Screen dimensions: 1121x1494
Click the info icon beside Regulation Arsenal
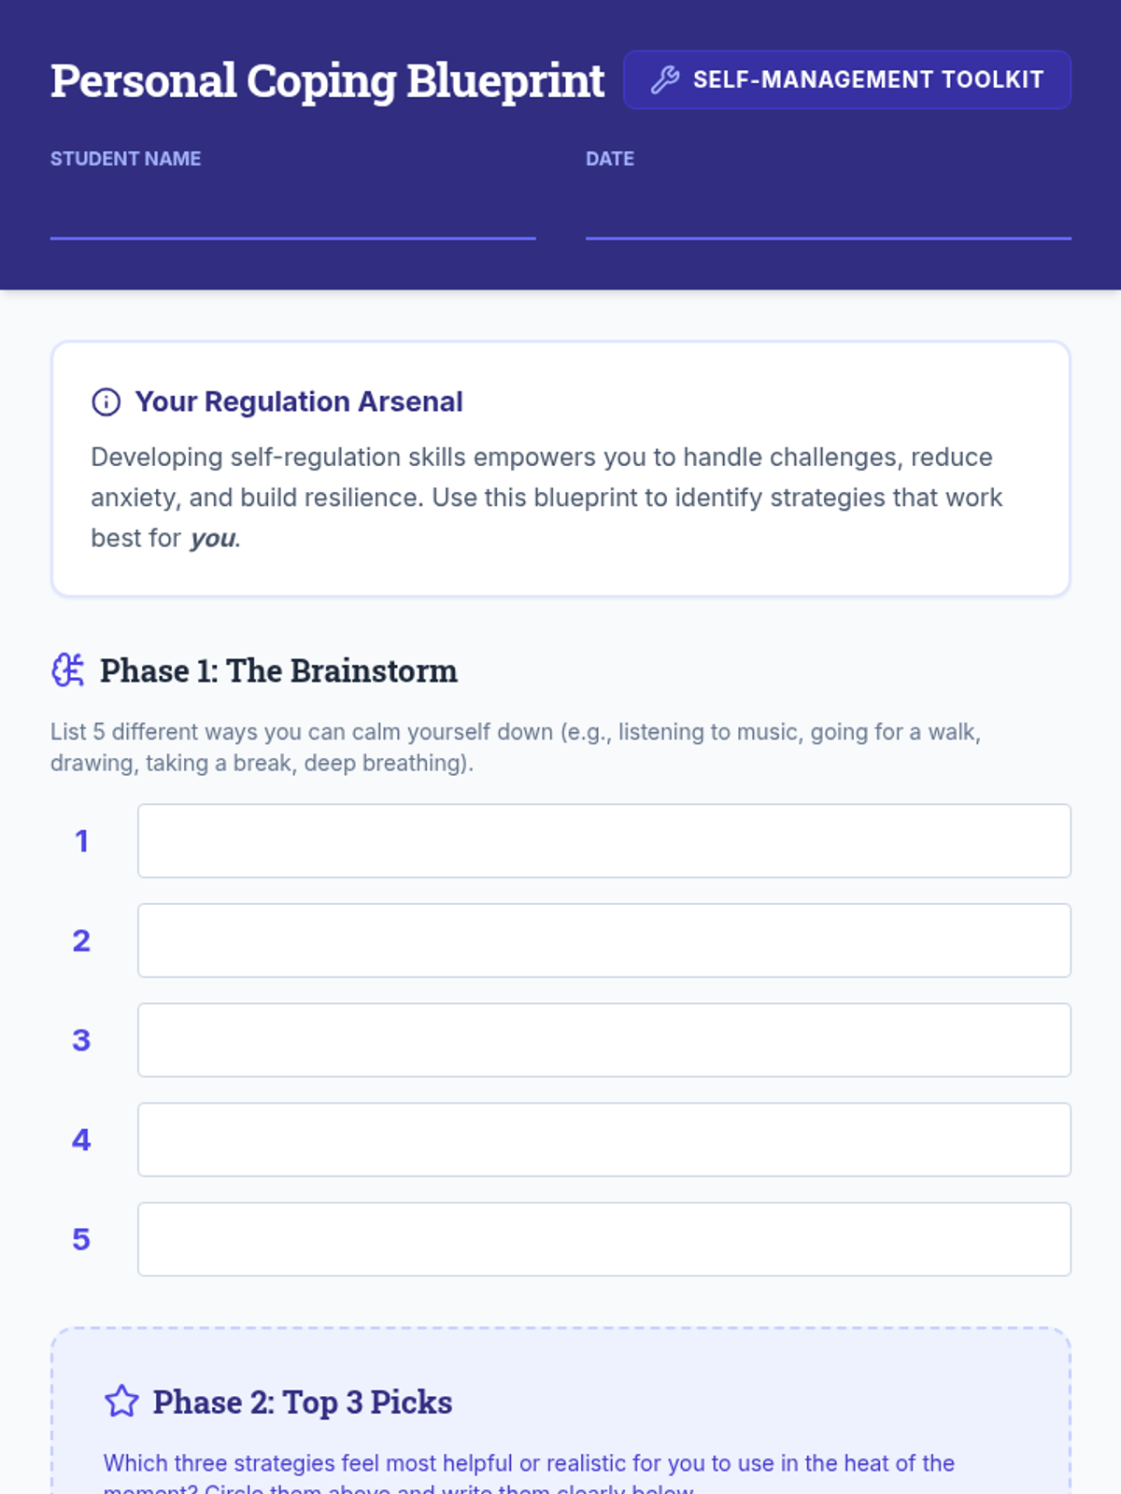click(106, 402)
